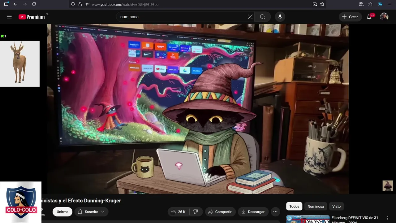The height and width of the screenshot is (223, 396).
Task: Open more actions three-dot menu
Action: (x=275, y=212)
